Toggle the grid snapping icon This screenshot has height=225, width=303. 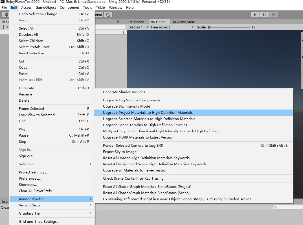(x=108, y=15)
